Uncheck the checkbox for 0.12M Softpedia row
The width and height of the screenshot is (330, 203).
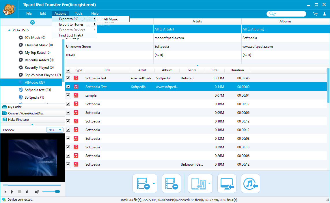pyautogui.click(x=68, y=139)
